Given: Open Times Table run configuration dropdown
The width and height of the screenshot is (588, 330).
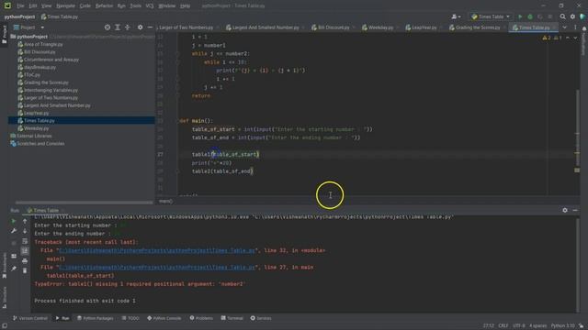Looking at the screenshot, I should tap(491, 16).
